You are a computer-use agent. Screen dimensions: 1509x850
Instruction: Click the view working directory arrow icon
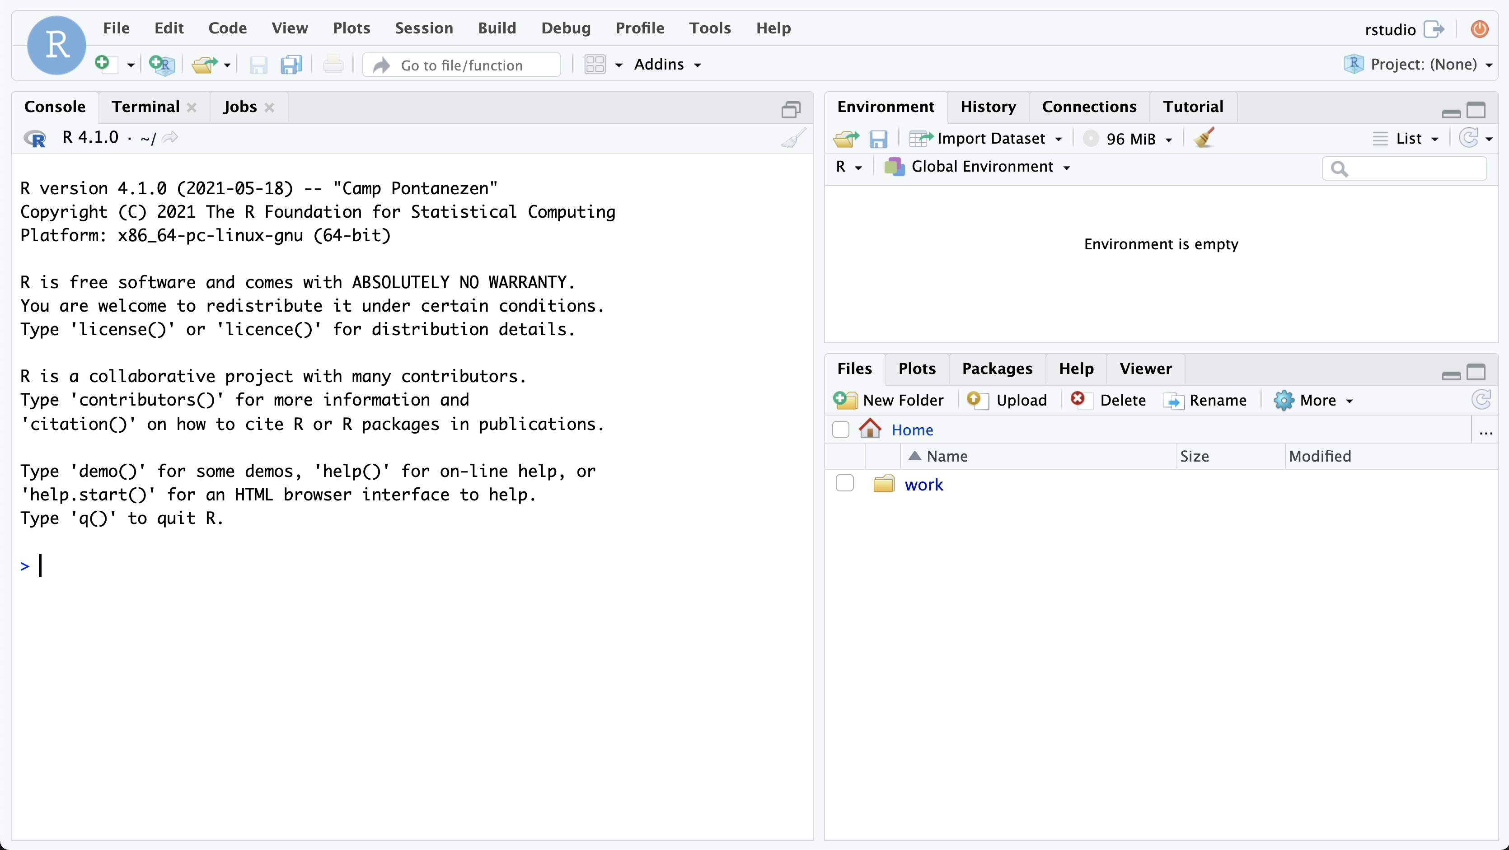coord(170,138)
